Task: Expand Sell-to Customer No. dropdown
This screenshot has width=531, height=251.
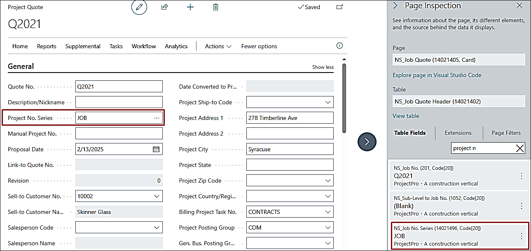Action: [x=157, y=196]
